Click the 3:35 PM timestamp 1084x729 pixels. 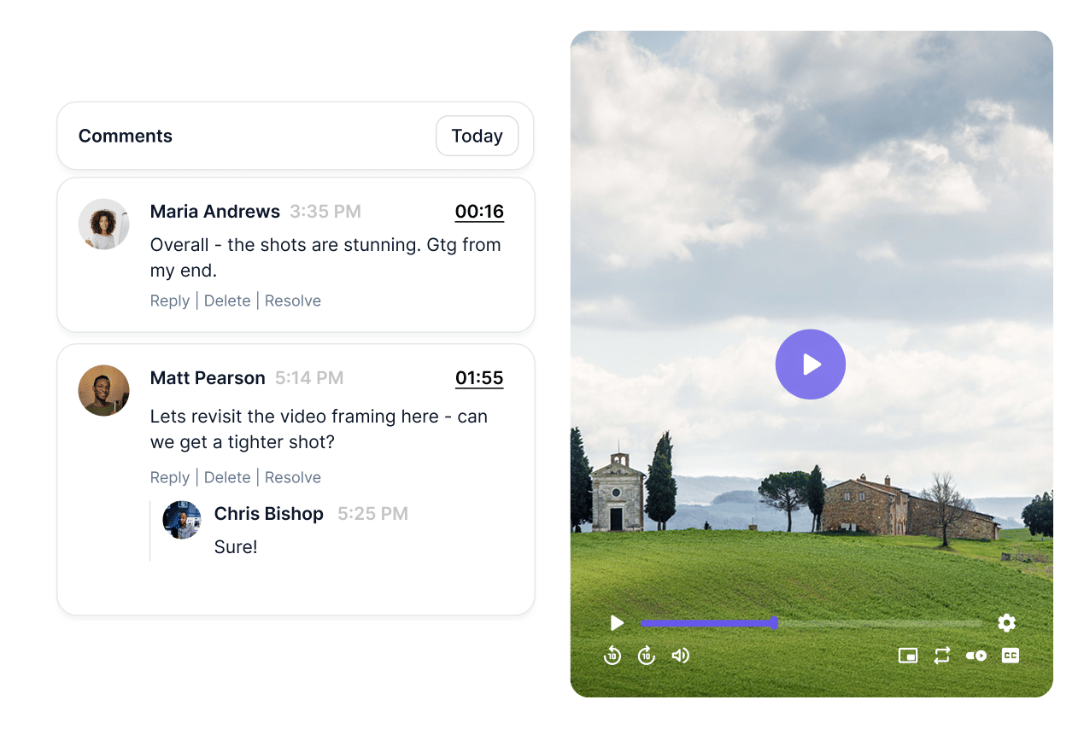tap(325, 212)
